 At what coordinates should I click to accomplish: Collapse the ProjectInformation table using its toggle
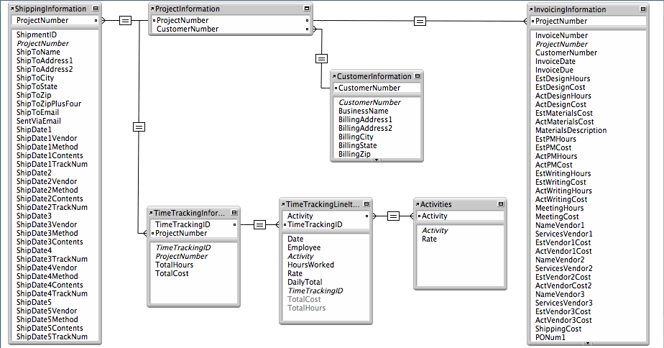[x=308, y=9]
